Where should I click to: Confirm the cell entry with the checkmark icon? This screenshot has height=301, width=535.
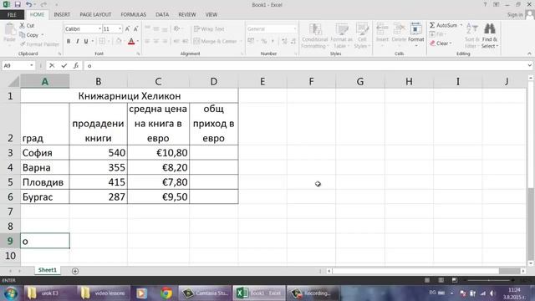(x=64, y=65)
